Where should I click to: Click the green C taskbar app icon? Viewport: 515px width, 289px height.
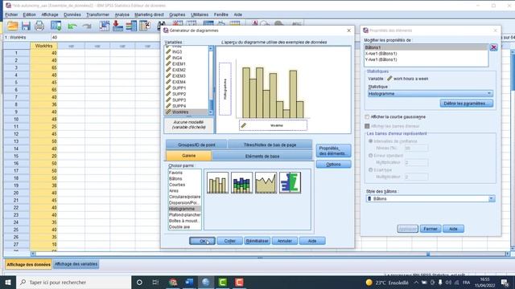point(222,282)
